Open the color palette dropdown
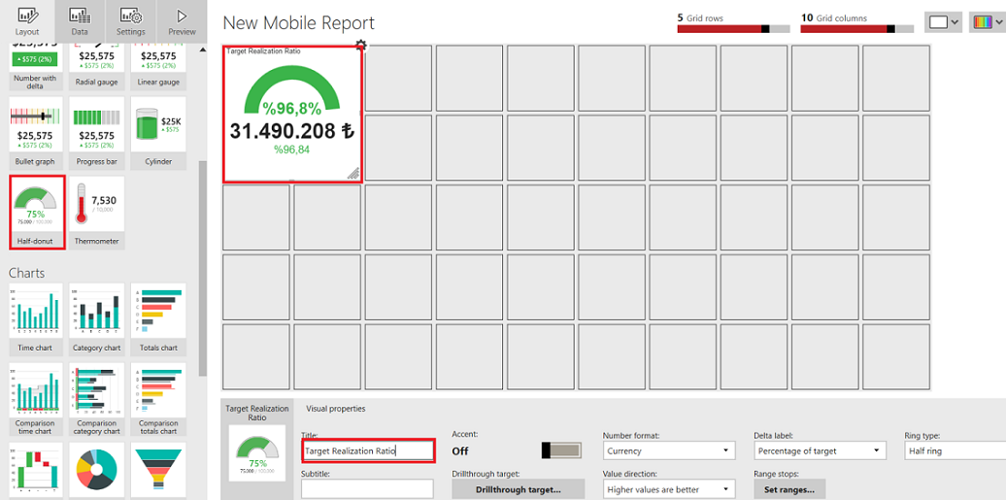This screenshot has width=1006, height=500. click(x=987, y=21)
